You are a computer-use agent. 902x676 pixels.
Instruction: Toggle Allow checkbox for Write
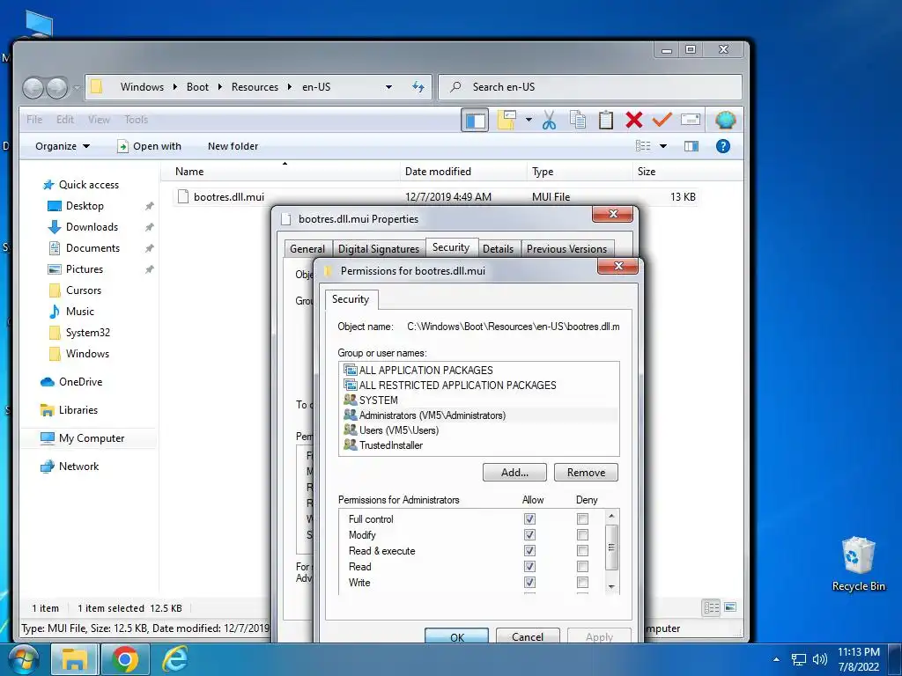click(x=529, y=583)
